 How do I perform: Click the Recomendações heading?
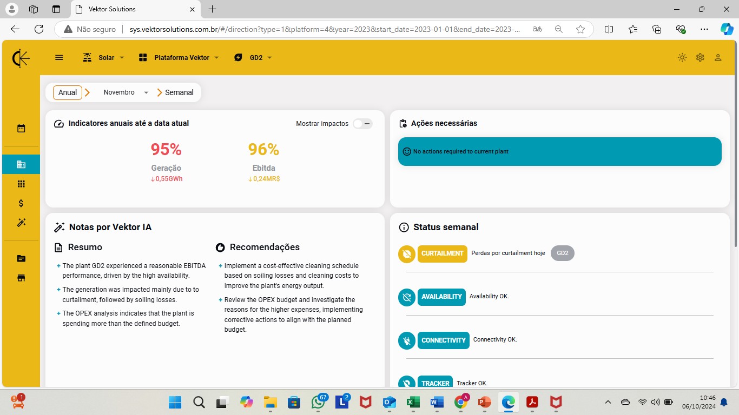[265, 247]
